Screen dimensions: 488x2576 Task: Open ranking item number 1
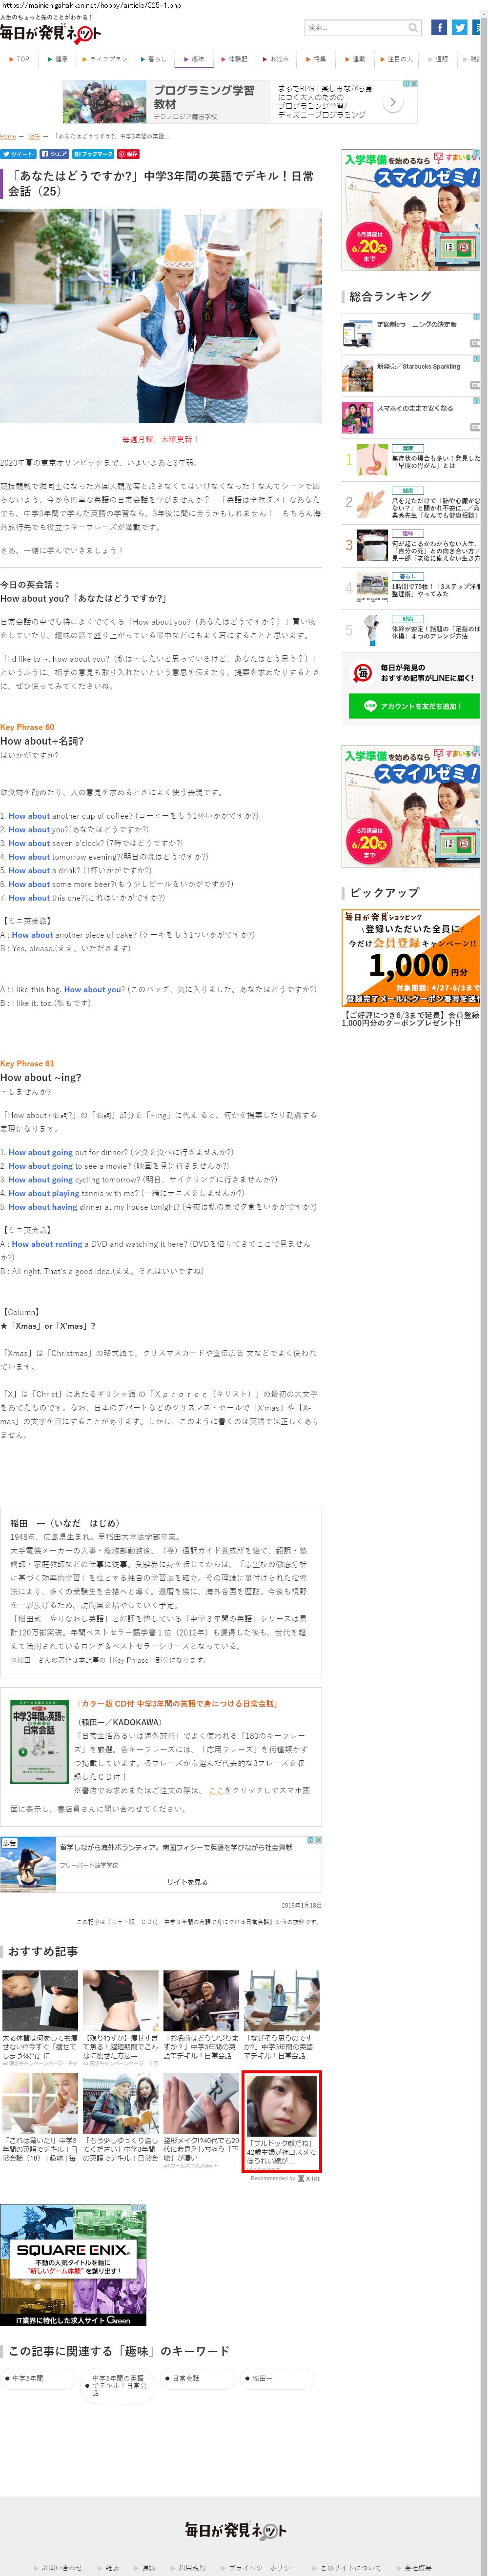click(410, 459)
